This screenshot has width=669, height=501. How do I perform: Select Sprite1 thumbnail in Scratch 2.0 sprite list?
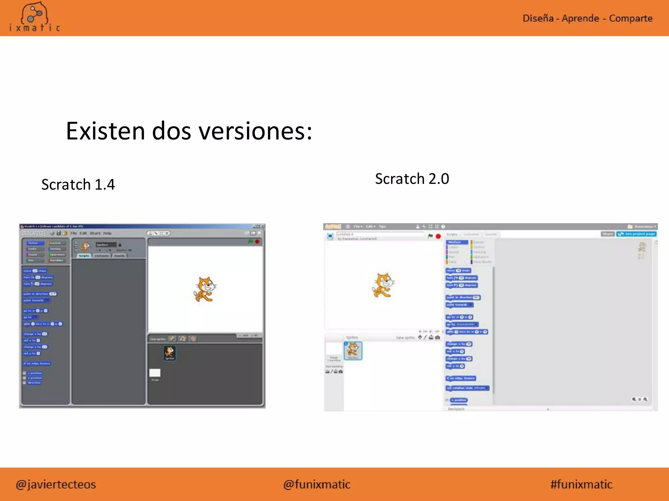pos(353,351)
